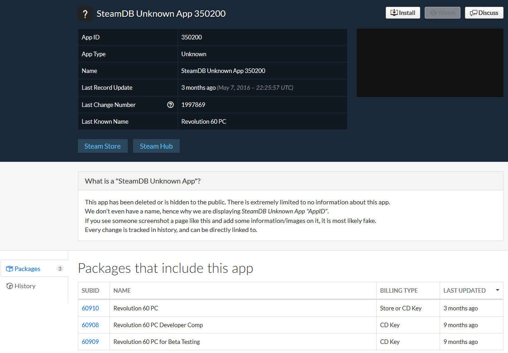Select App ID value 350200
The height and width of the screenshot is (353, 508).
pos(192,37)
